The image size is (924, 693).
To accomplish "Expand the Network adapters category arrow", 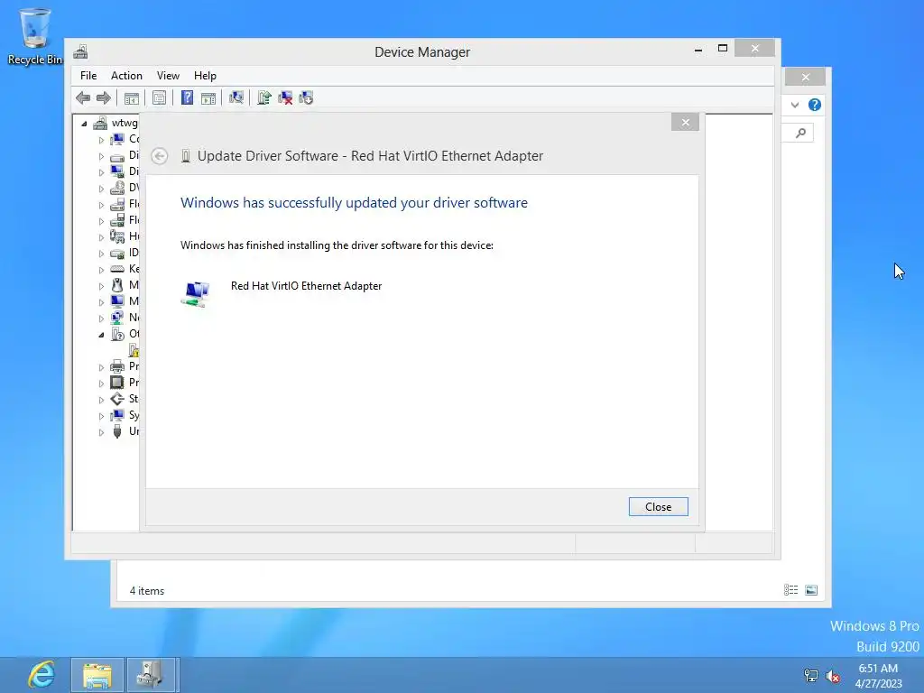I will 101,319.
